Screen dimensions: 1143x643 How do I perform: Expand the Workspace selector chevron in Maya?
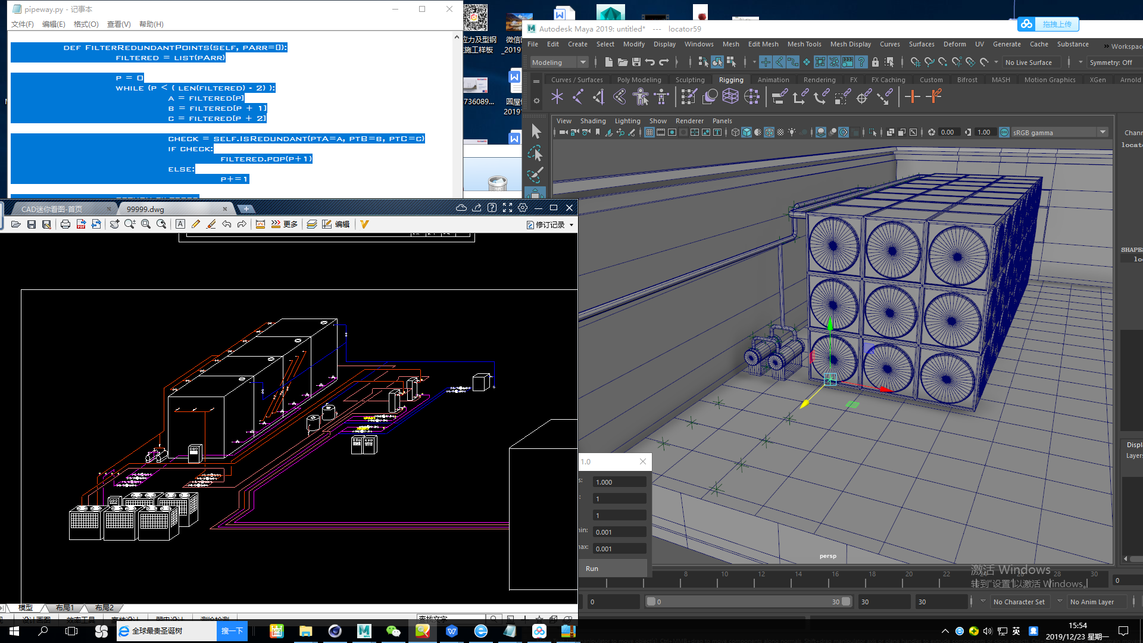tap(1106, 46)
